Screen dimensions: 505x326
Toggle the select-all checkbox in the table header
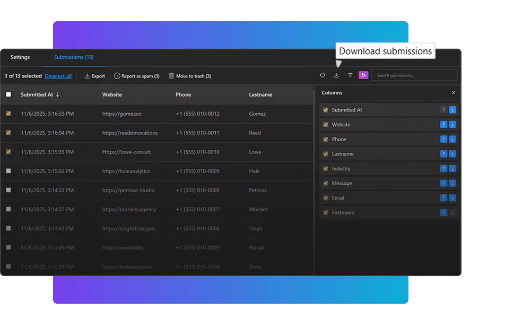pyautogui.click(x=8, y=95)
